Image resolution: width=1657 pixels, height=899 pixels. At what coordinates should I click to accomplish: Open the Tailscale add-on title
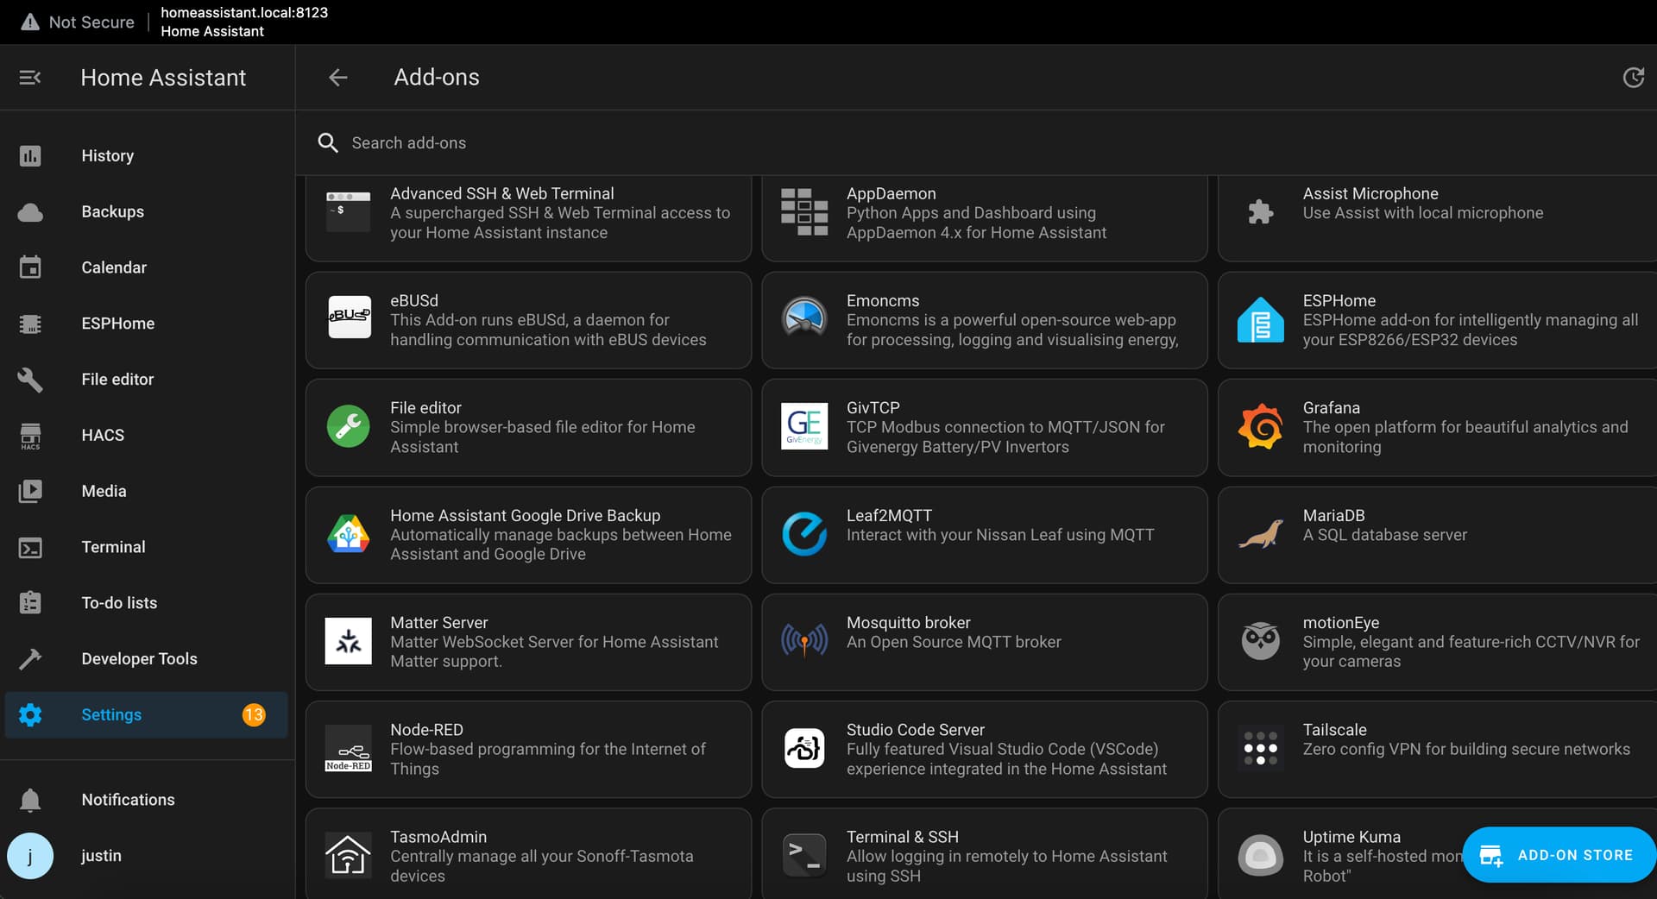coord(1334,729)
